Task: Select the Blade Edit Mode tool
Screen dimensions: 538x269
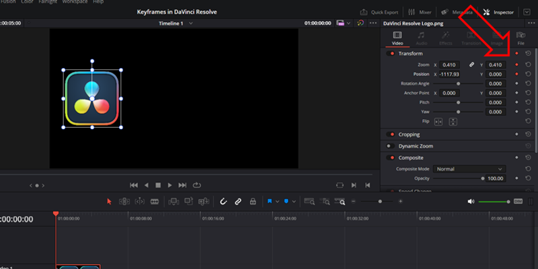Action: tap(155, 201)
